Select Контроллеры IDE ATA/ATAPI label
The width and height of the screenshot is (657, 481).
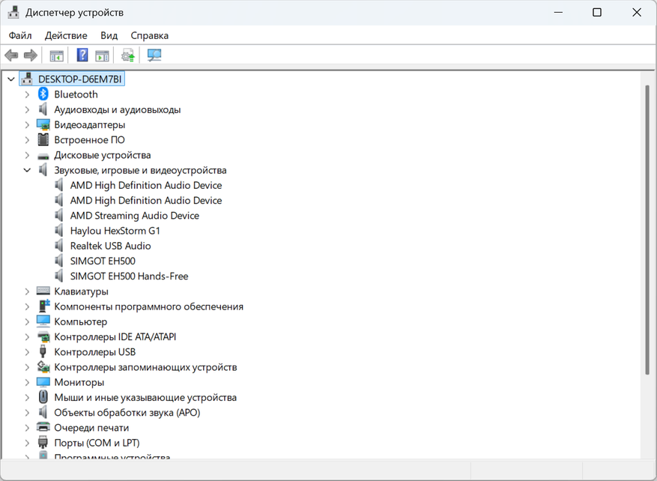(115, 336)
